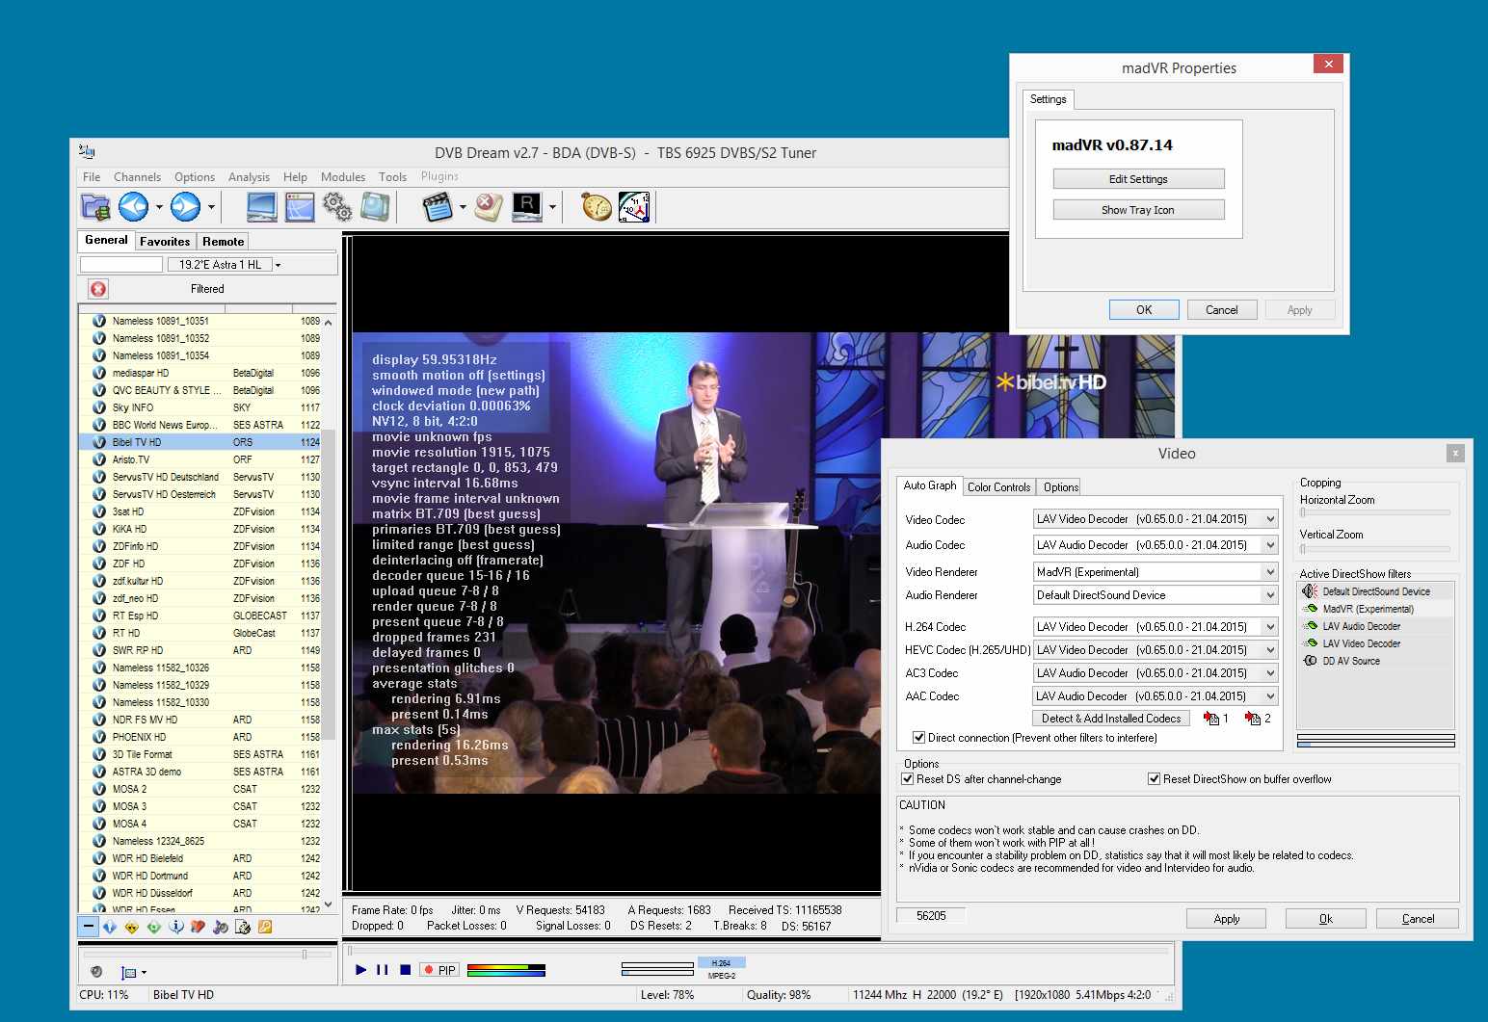This screenshot has height=1022, width=1488.
Task: Click the mute speaker icon under volume slider
Action: [96, 972]
